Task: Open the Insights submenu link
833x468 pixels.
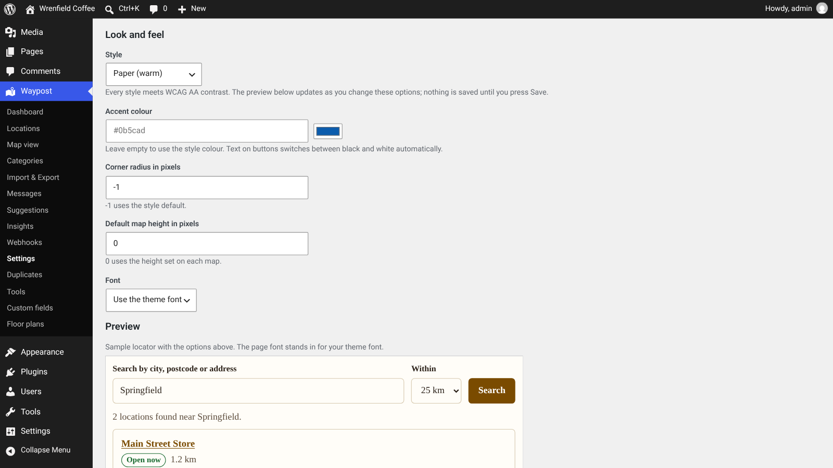Action: pyautogui.click(x=20, y=226)
